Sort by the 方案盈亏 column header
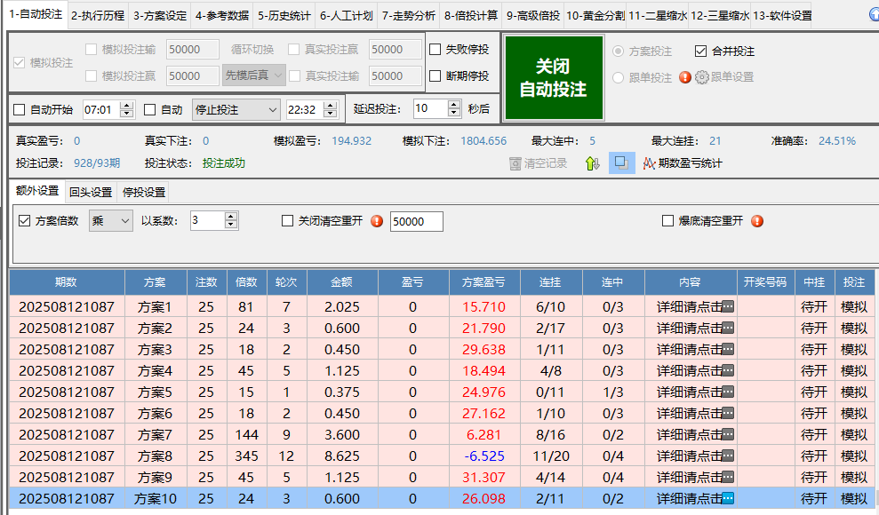 pyautogui.click(x=483, y=282)
